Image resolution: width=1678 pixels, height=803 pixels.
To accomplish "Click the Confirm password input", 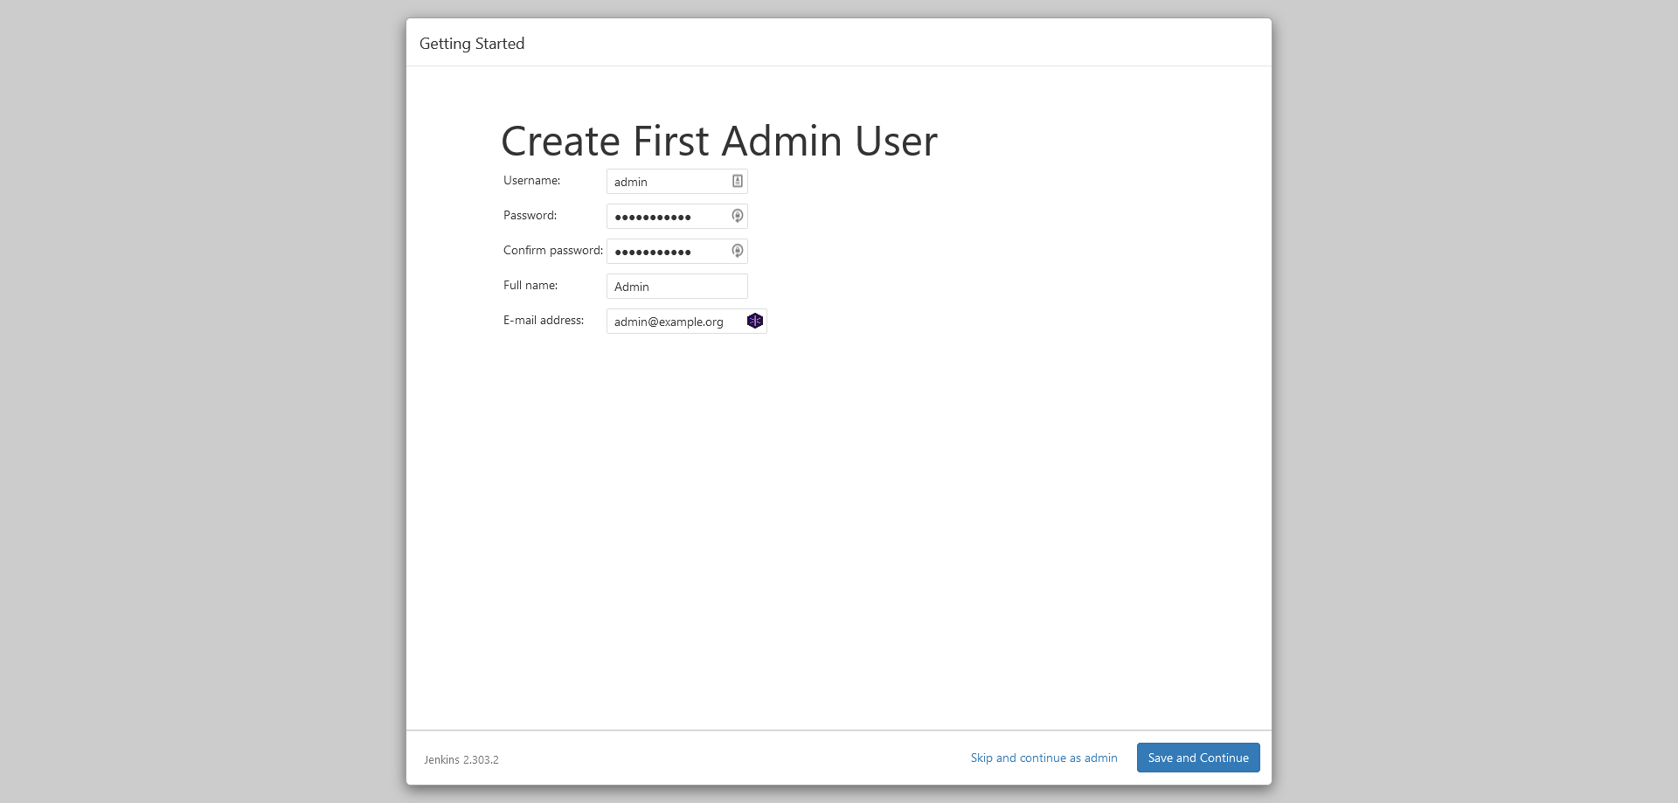I will (664, 251).
